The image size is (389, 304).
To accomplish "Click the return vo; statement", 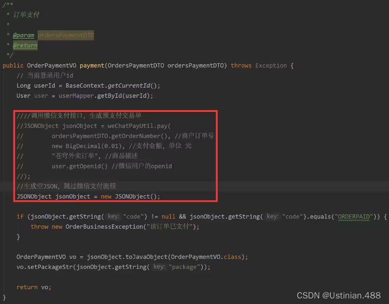I will coord(34,287).
